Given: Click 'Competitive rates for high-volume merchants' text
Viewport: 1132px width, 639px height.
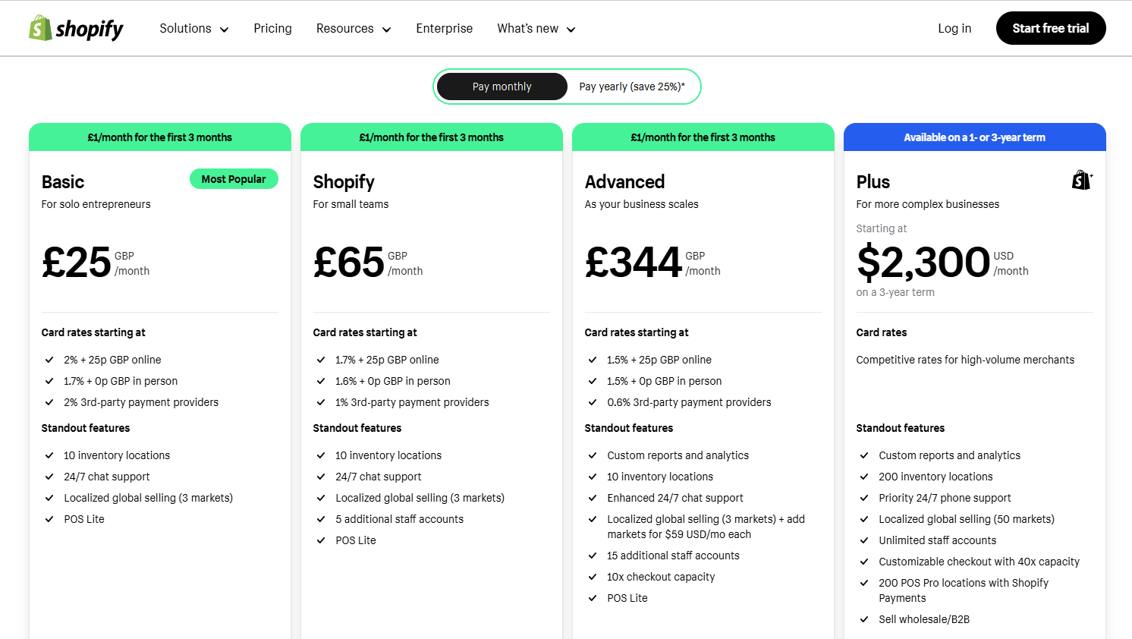Looking at the screenshot, I should pos(965,360).
